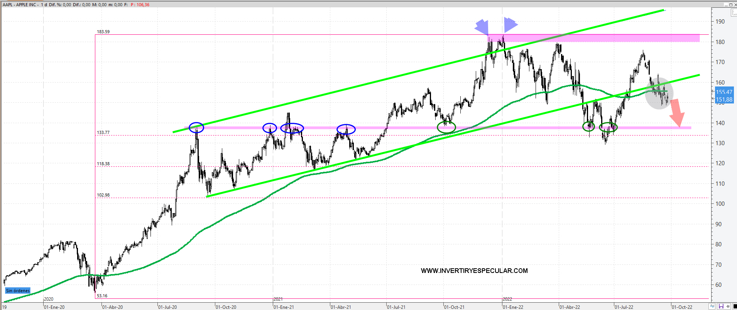Click the purple floppy disk save icon

point(720,307)
